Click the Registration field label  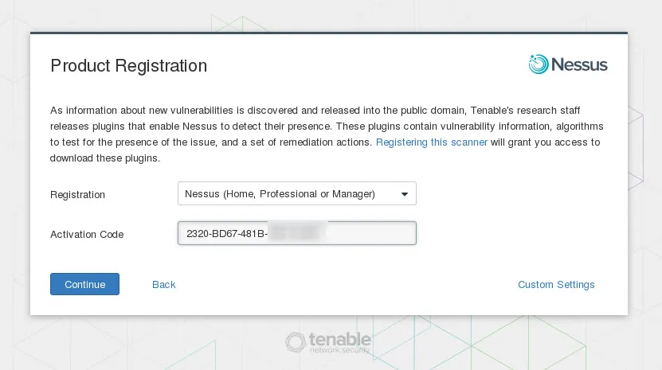tap(77, 195)
